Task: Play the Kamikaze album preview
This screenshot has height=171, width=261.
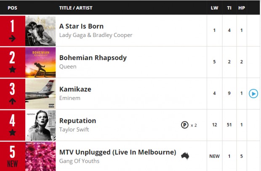Action: tap(253, 94)
